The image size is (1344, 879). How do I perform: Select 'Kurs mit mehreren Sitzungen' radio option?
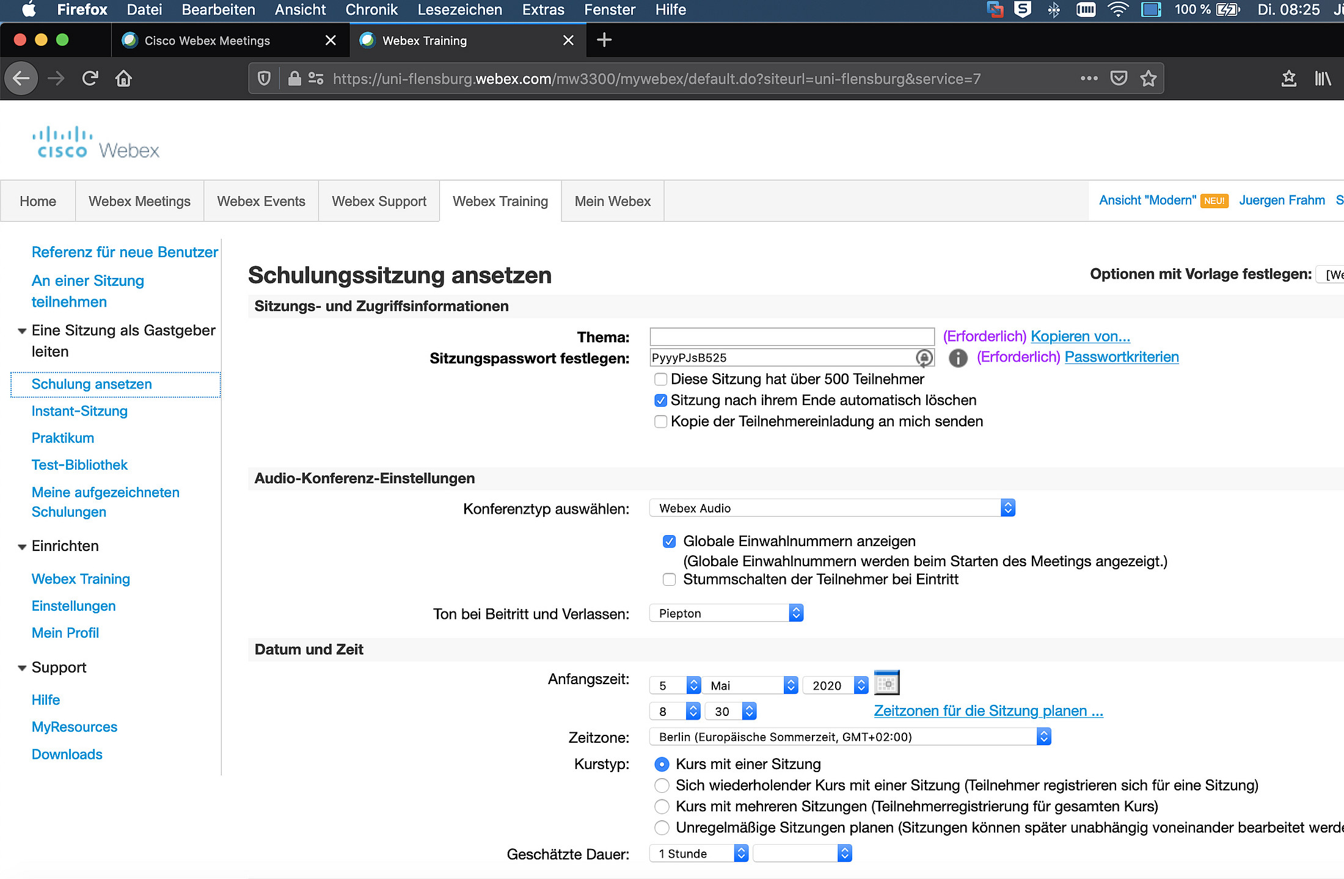(662, 807)
